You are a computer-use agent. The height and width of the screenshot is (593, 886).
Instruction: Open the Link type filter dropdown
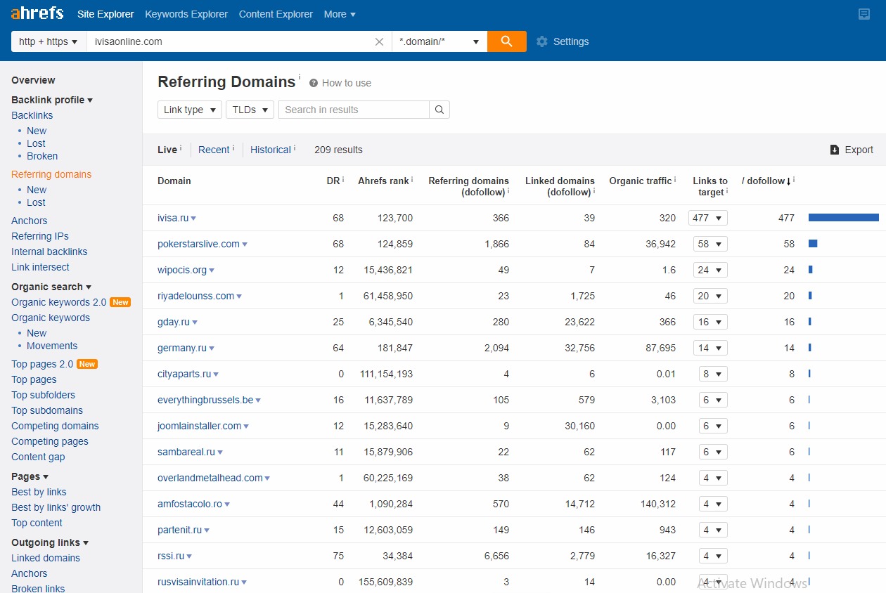pyautogui.click(x=189, y=110)
